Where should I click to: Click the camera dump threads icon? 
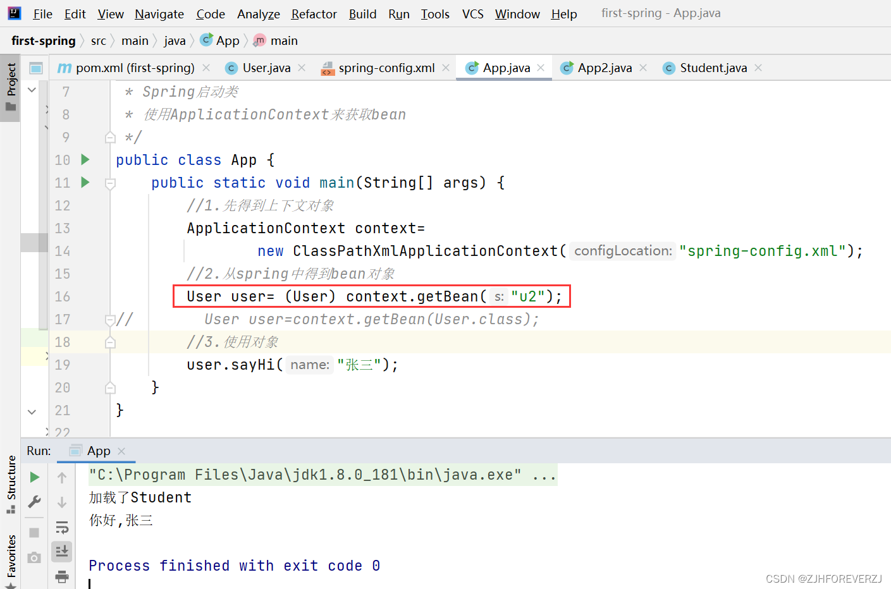(x=35, y=557)
